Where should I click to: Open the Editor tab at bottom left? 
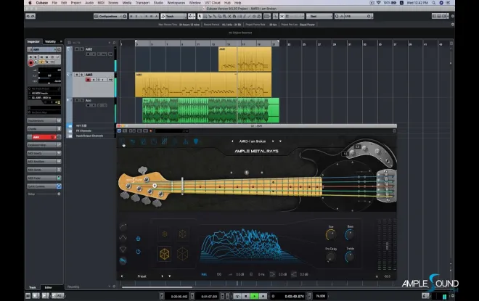pos(49,287)
